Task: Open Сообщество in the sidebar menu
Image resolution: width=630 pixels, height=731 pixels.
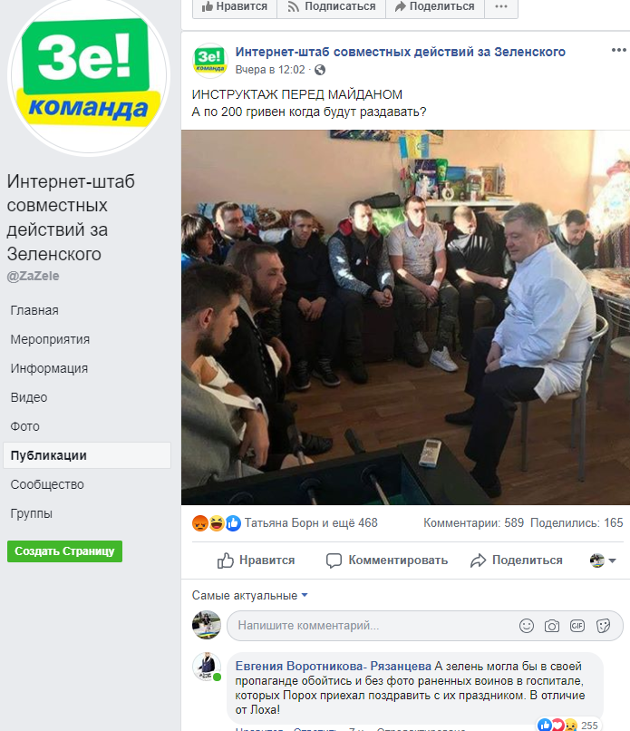Action: [x=47, y=484]
